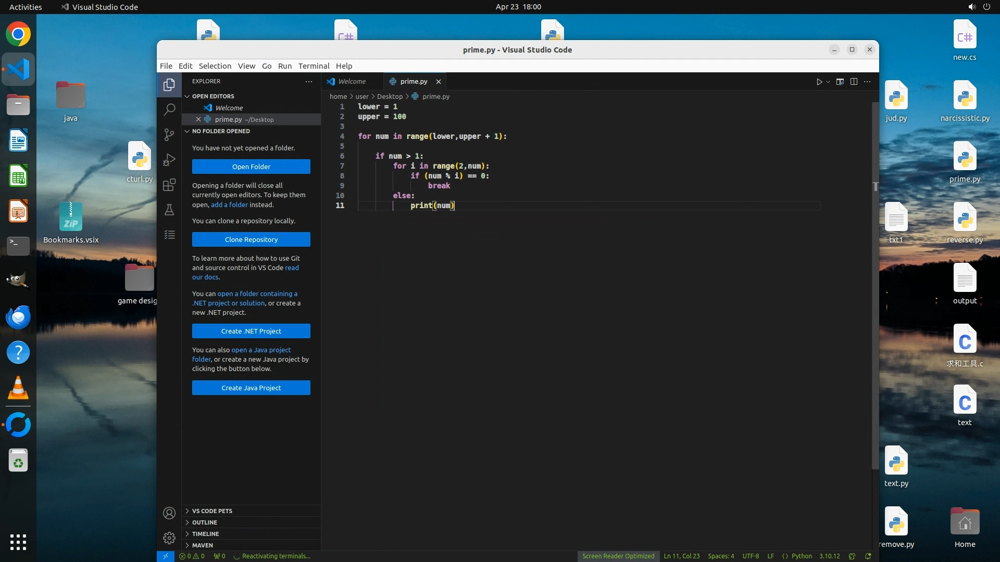1000x562 pixels.
Task: Open the Manage gear icon
Action: click(169, 538)
